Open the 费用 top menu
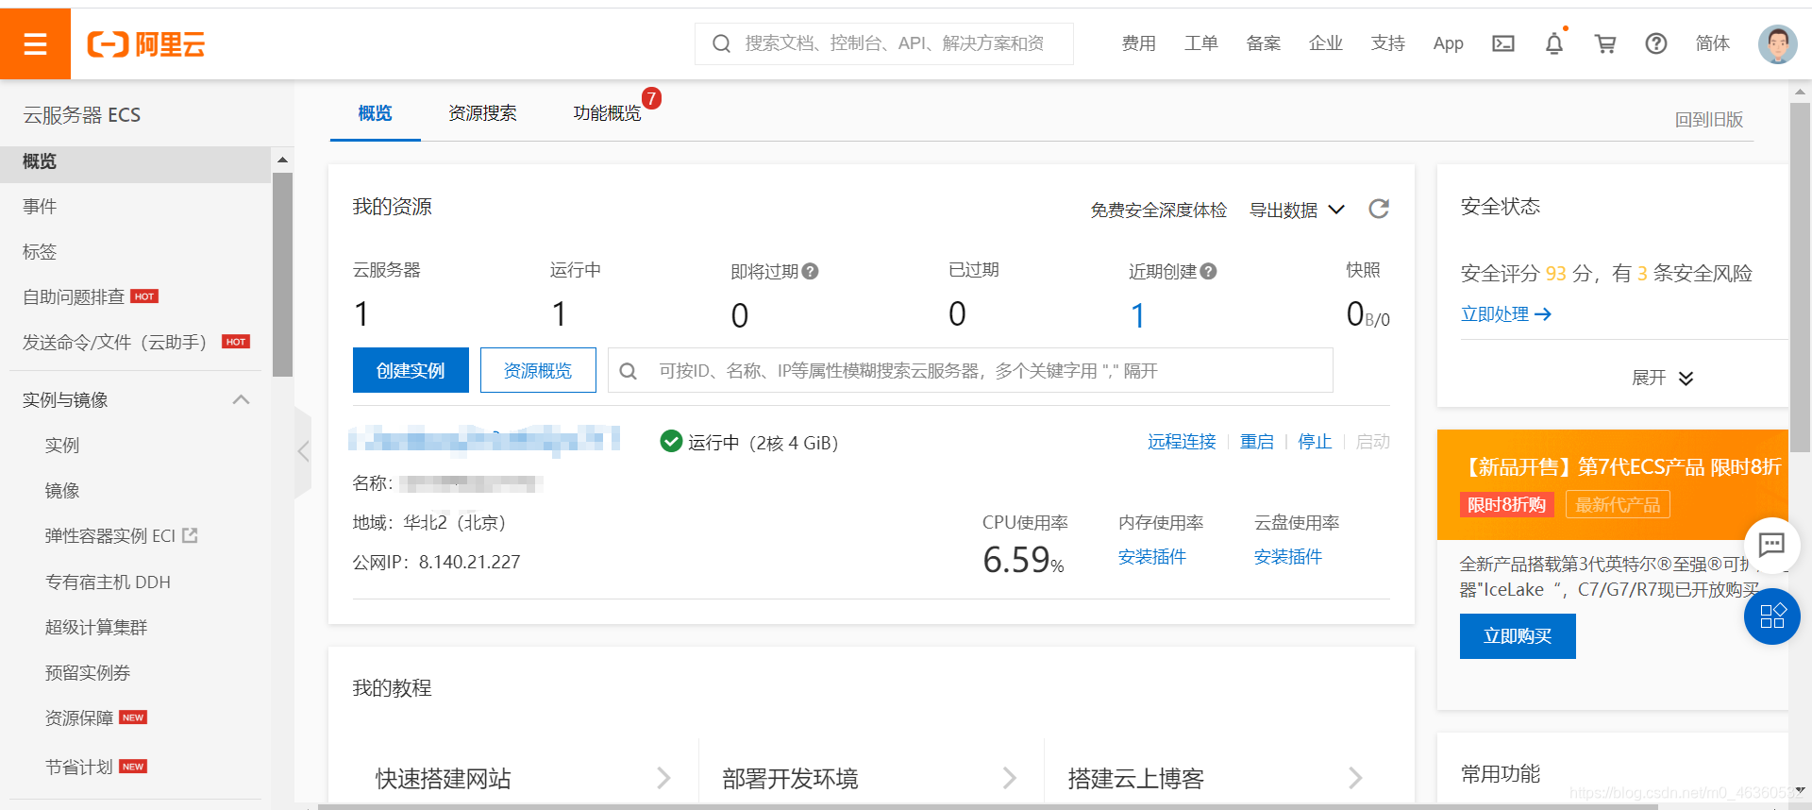Screen dimensions: 1812x810 pos(1138,43)
